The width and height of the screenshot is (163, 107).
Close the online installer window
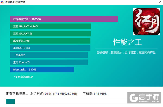coord(160,2)
